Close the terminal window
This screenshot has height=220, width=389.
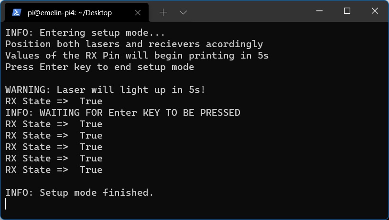375,11
